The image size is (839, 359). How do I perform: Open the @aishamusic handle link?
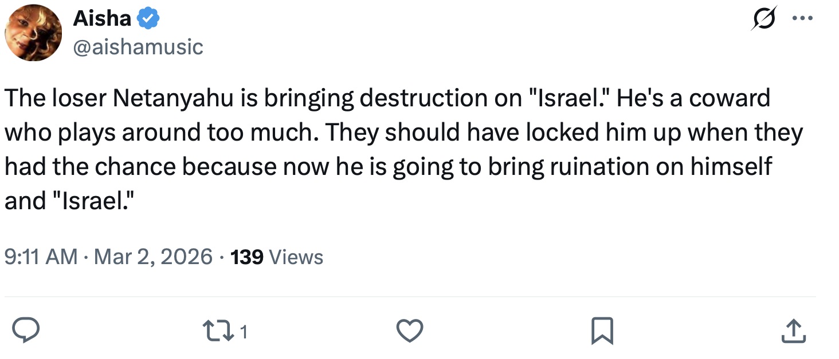pos(138,46)
